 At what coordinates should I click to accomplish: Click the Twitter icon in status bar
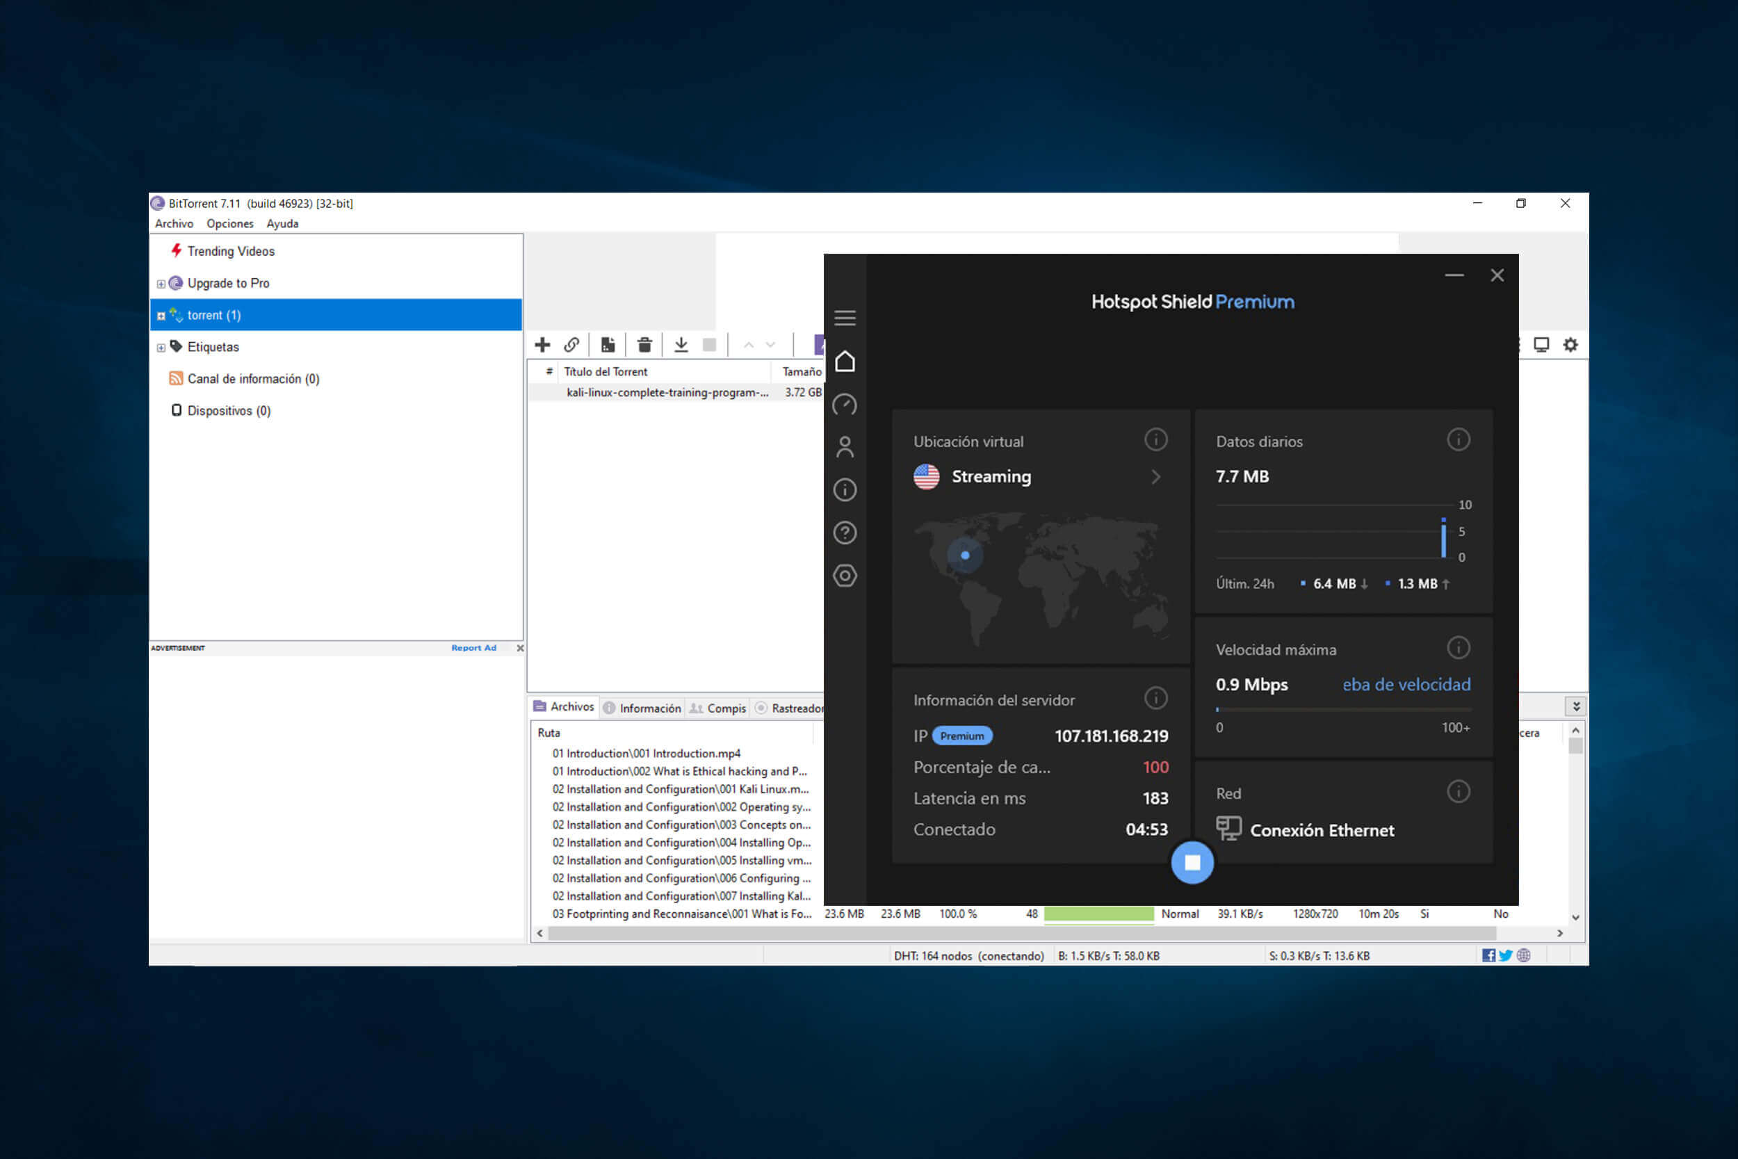point(1505,955)
